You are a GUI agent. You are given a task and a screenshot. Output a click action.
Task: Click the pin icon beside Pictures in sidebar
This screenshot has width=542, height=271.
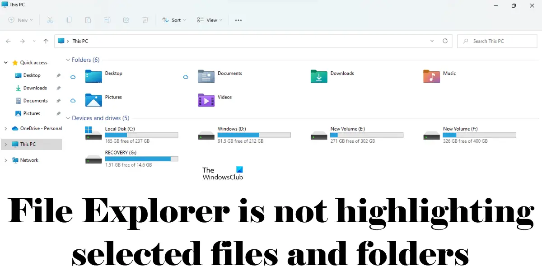pyautogui.click(x=58, y=113)
